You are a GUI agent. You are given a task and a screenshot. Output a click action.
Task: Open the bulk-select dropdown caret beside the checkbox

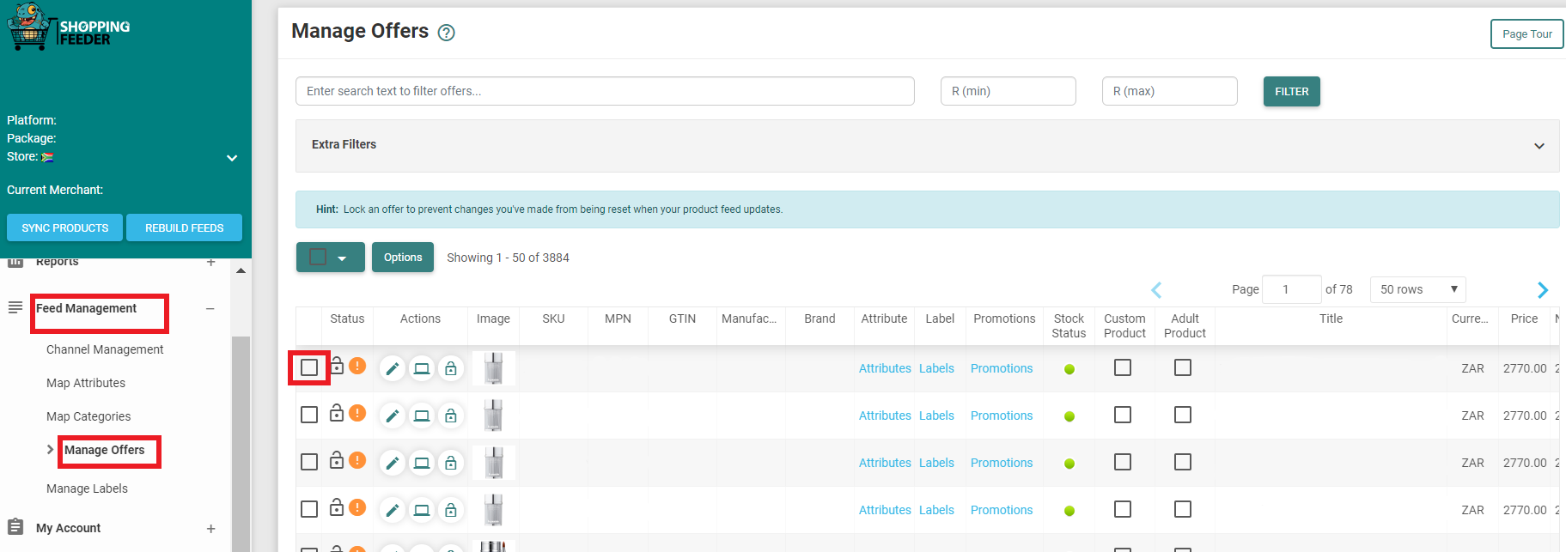(x=342, y=258)
